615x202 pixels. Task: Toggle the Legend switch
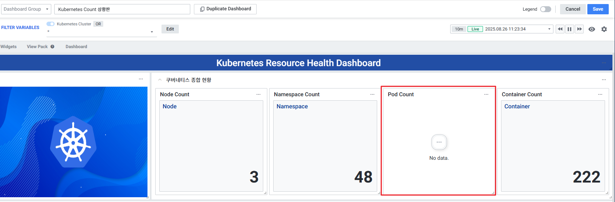tap(545, 9)
